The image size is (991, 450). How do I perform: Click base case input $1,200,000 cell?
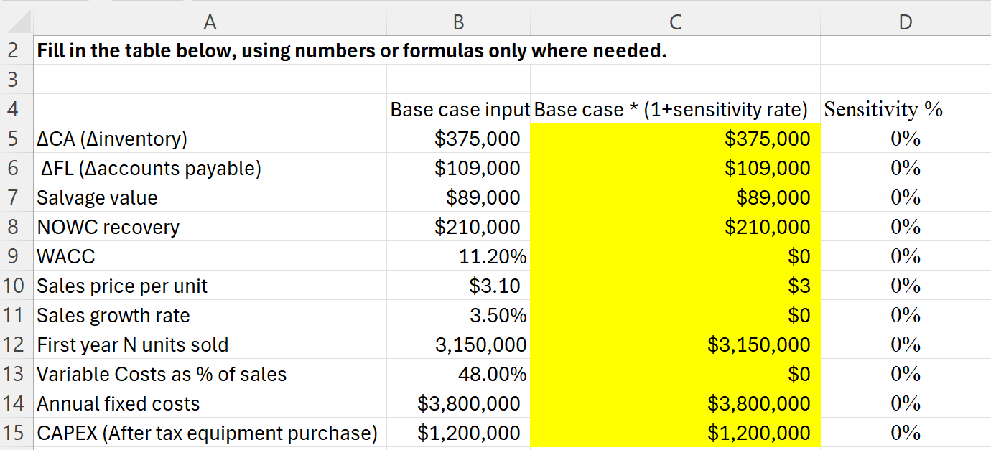pyautogui.click(x=458, y=433)
